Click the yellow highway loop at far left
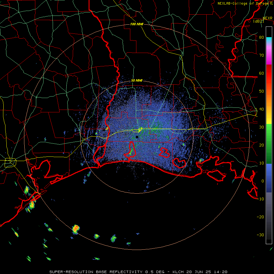Image resolution: width=274 pixels, height=274 pixels. pos(10,163)
